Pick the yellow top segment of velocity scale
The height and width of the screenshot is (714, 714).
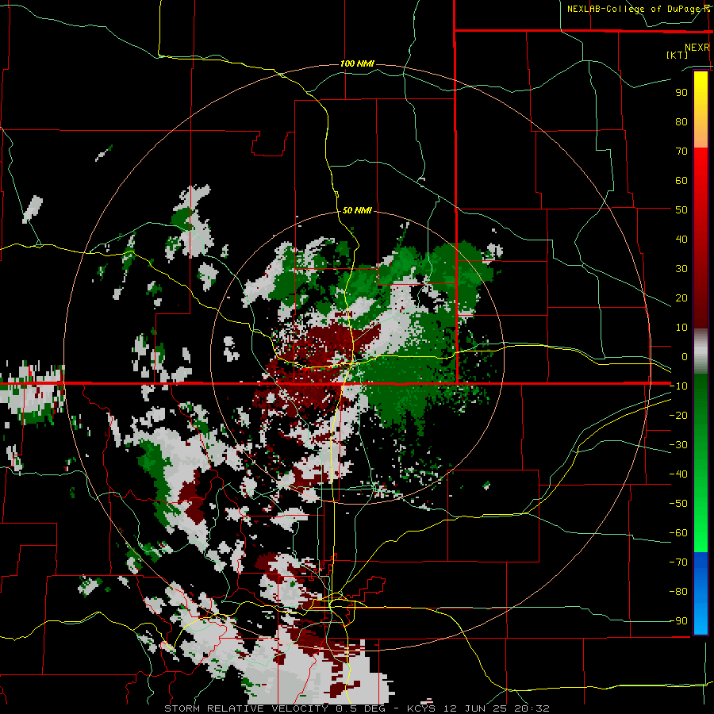701,109
